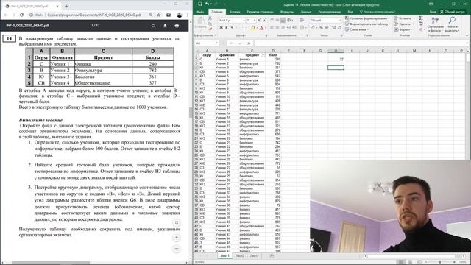The height and width of the screenshot is (265, 471).
Task: Apply percent style to the cell
Action: pyautogui.click(x=321, y=28)
